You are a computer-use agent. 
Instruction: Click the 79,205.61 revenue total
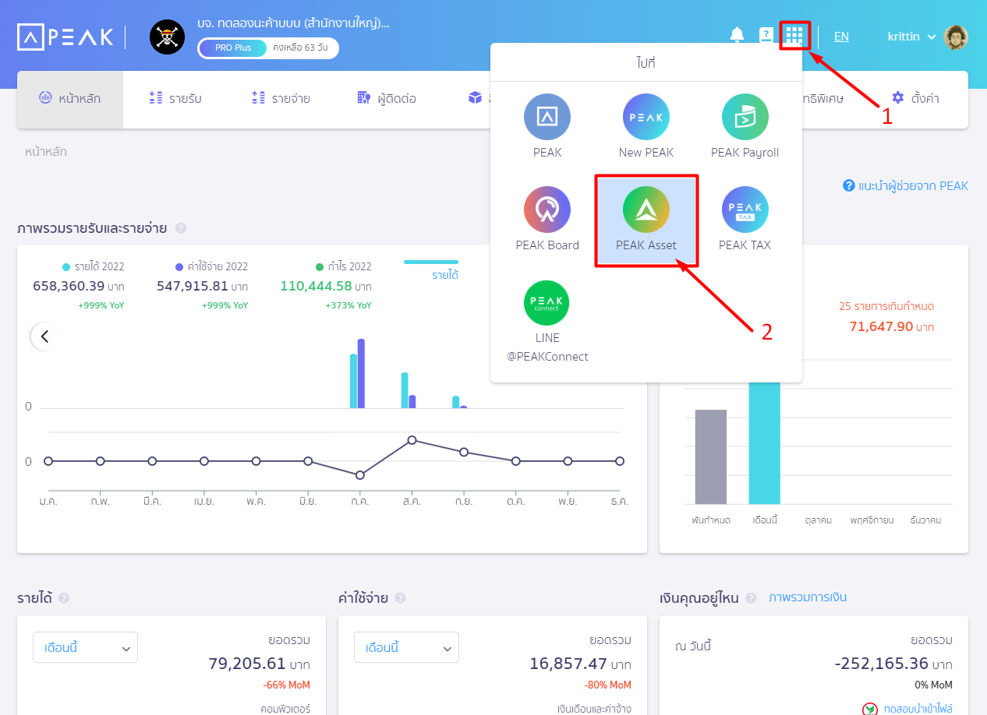(247, 664)
